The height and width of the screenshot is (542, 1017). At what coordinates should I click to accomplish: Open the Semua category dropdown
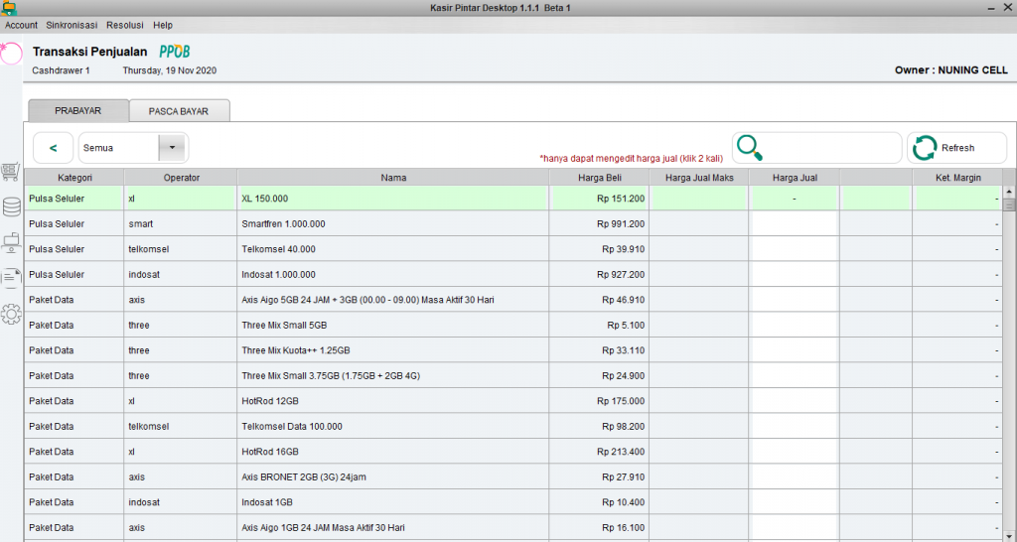tap(134, 148)
